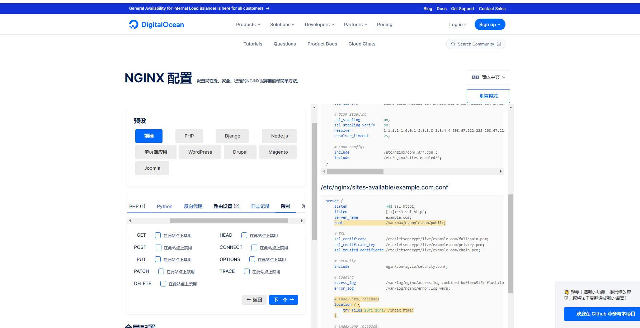Open the 简体中文 language selector
The image size is (640, 328).
[488, 77]
